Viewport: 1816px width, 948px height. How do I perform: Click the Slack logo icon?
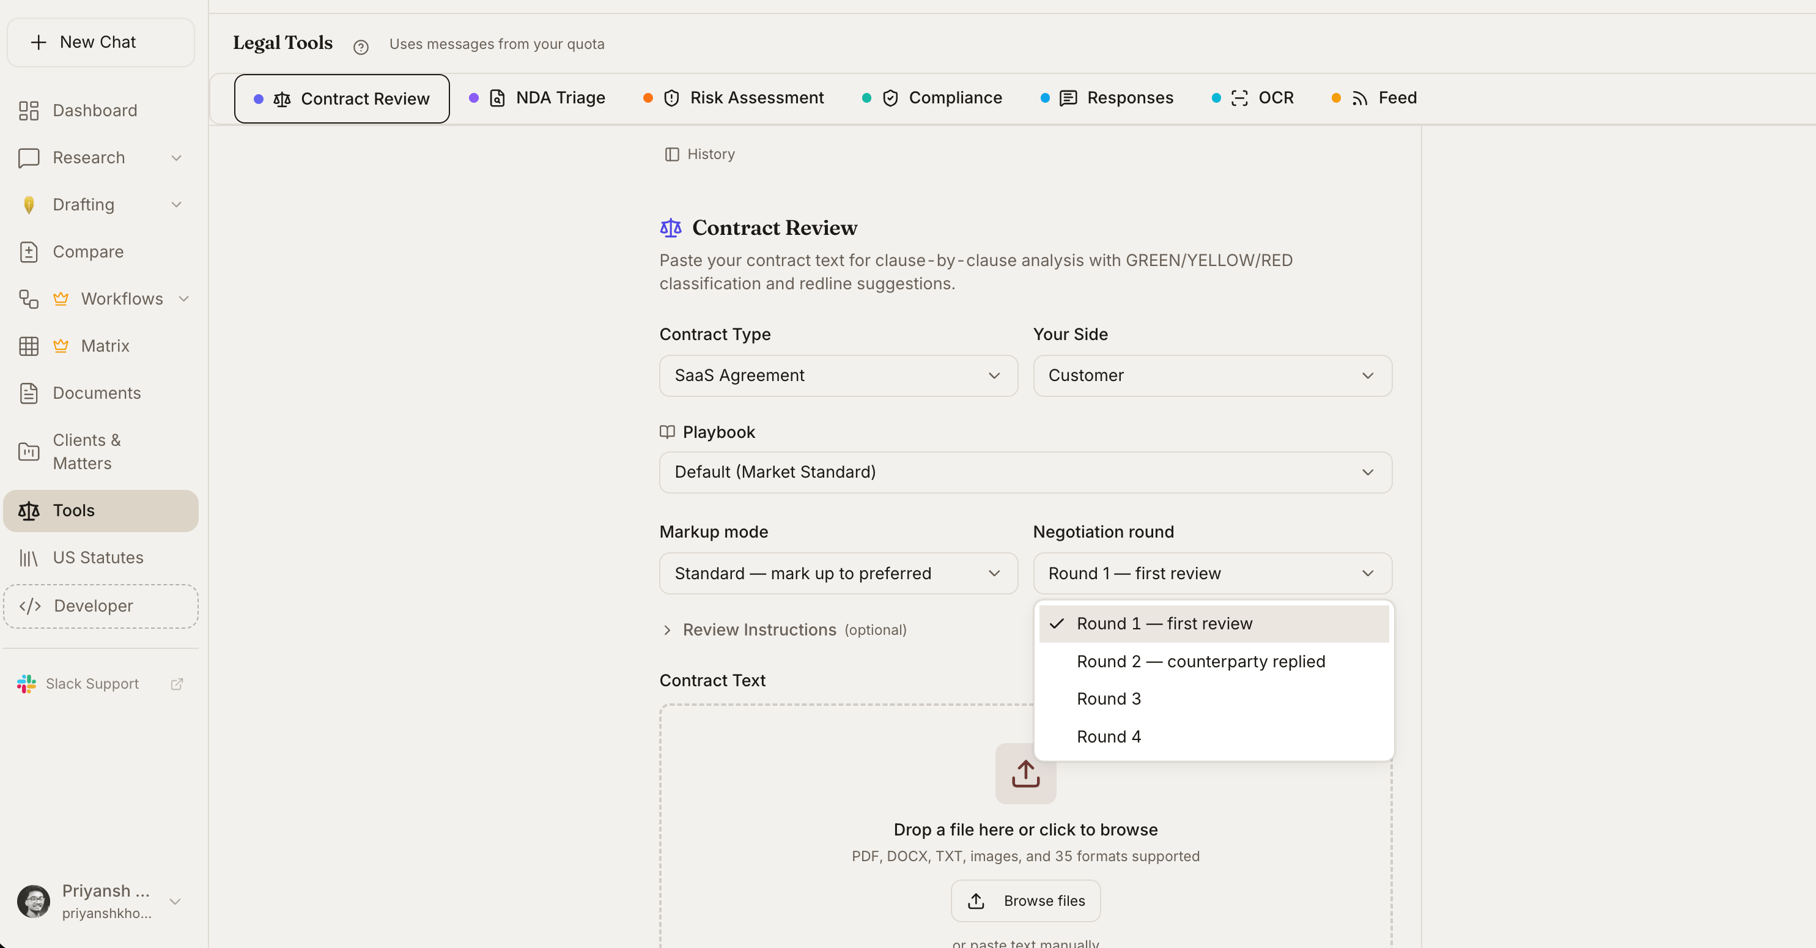(x=27, y=684)
